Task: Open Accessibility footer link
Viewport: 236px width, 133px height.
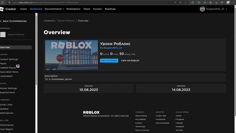Action: click(140, 119)
